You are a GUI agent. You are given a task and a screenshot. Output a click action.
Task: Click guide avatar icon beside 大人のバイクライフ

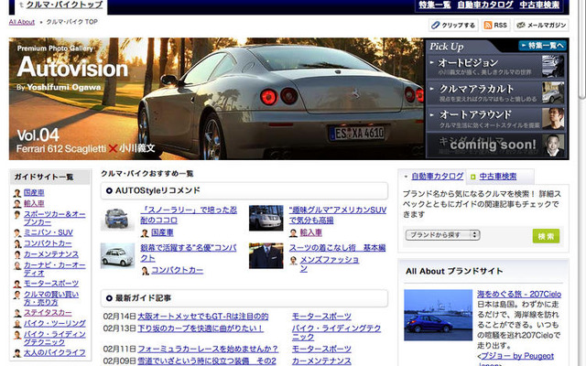(x=17, y=353)
